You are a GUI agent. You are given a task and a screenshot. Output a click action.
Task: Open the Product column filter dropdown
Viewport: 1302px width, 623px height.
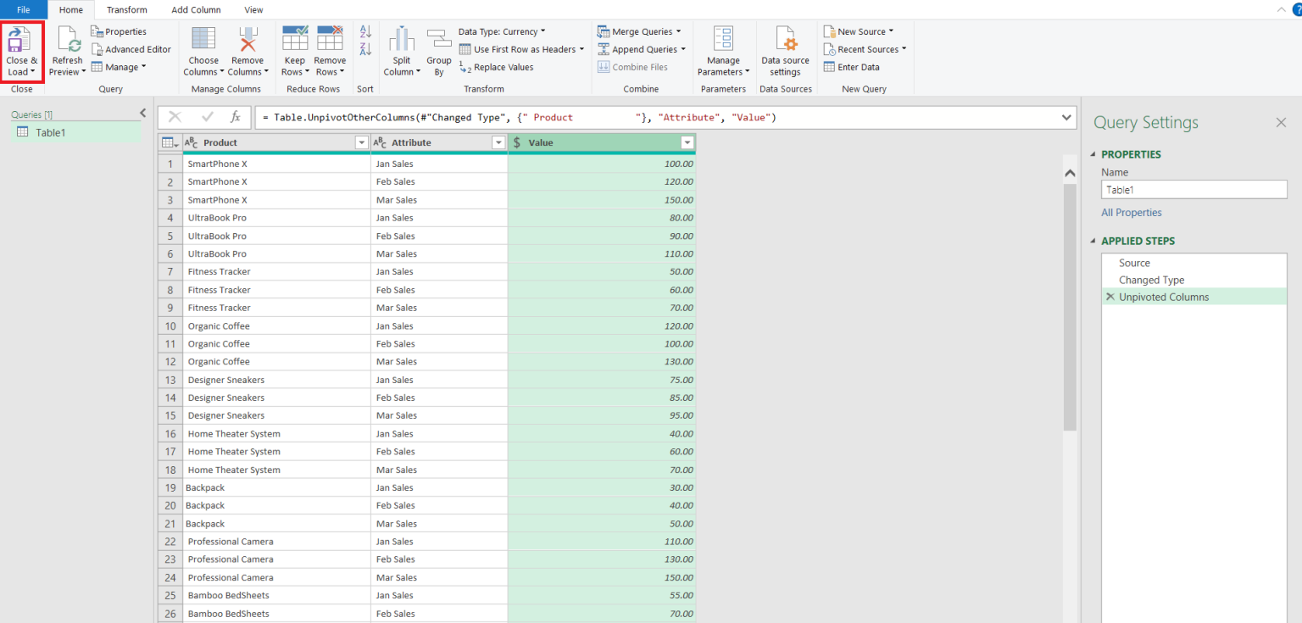pos(362,142)
